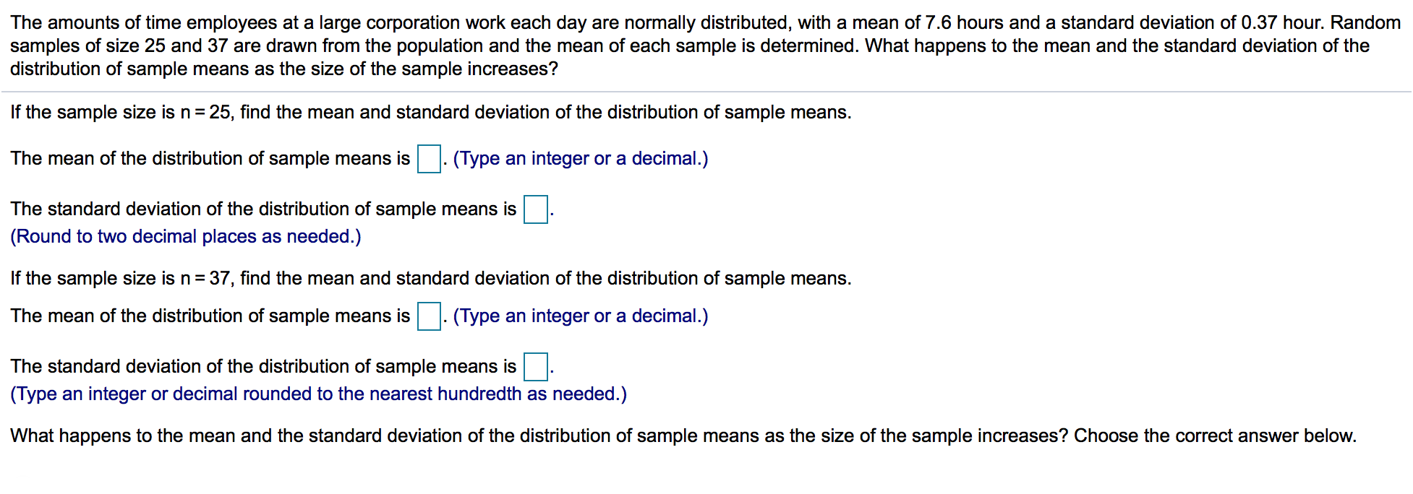1413x494 pixels.
Task: Select the hint text about rounding to two decimals
Action: tap(185, 236)
